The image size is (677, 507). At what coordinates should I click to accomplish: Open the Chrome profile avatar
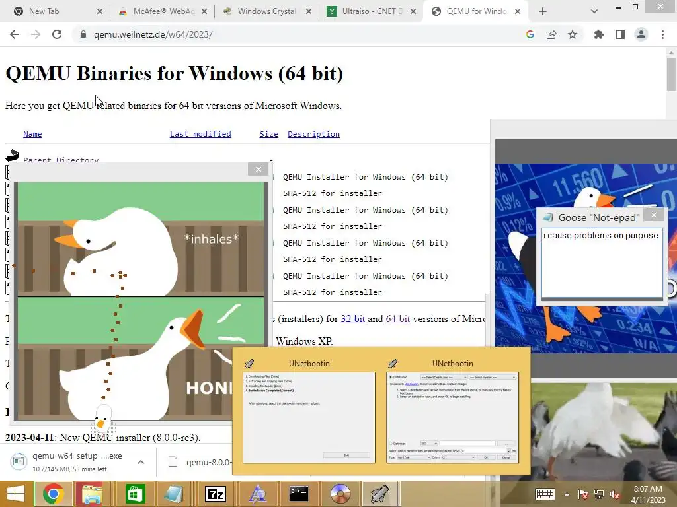pos(641,34)
